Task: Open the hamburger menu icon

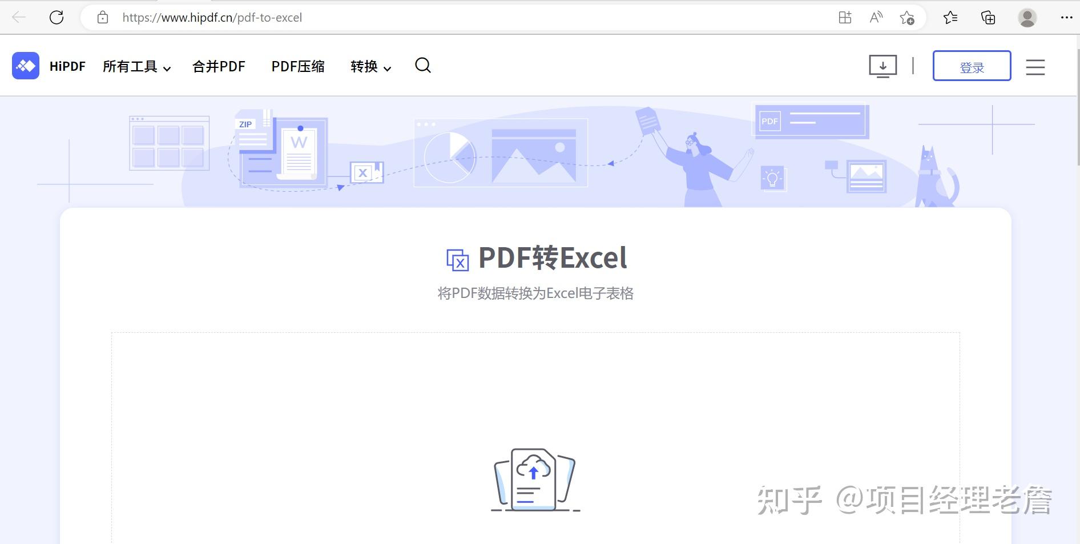Action: coord(1035,67)
